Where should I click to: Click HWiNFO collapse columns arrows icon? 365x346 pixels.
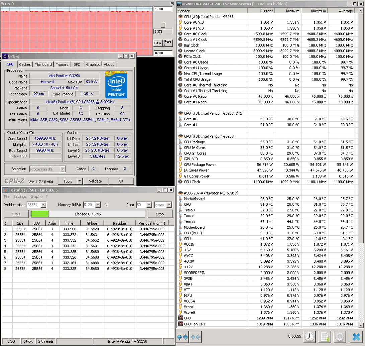196,337
